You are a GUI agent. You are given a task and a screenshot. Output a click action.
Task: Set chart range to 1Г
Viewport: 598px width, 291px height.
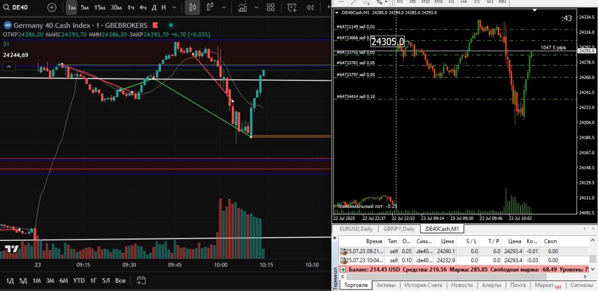(93, 281)
